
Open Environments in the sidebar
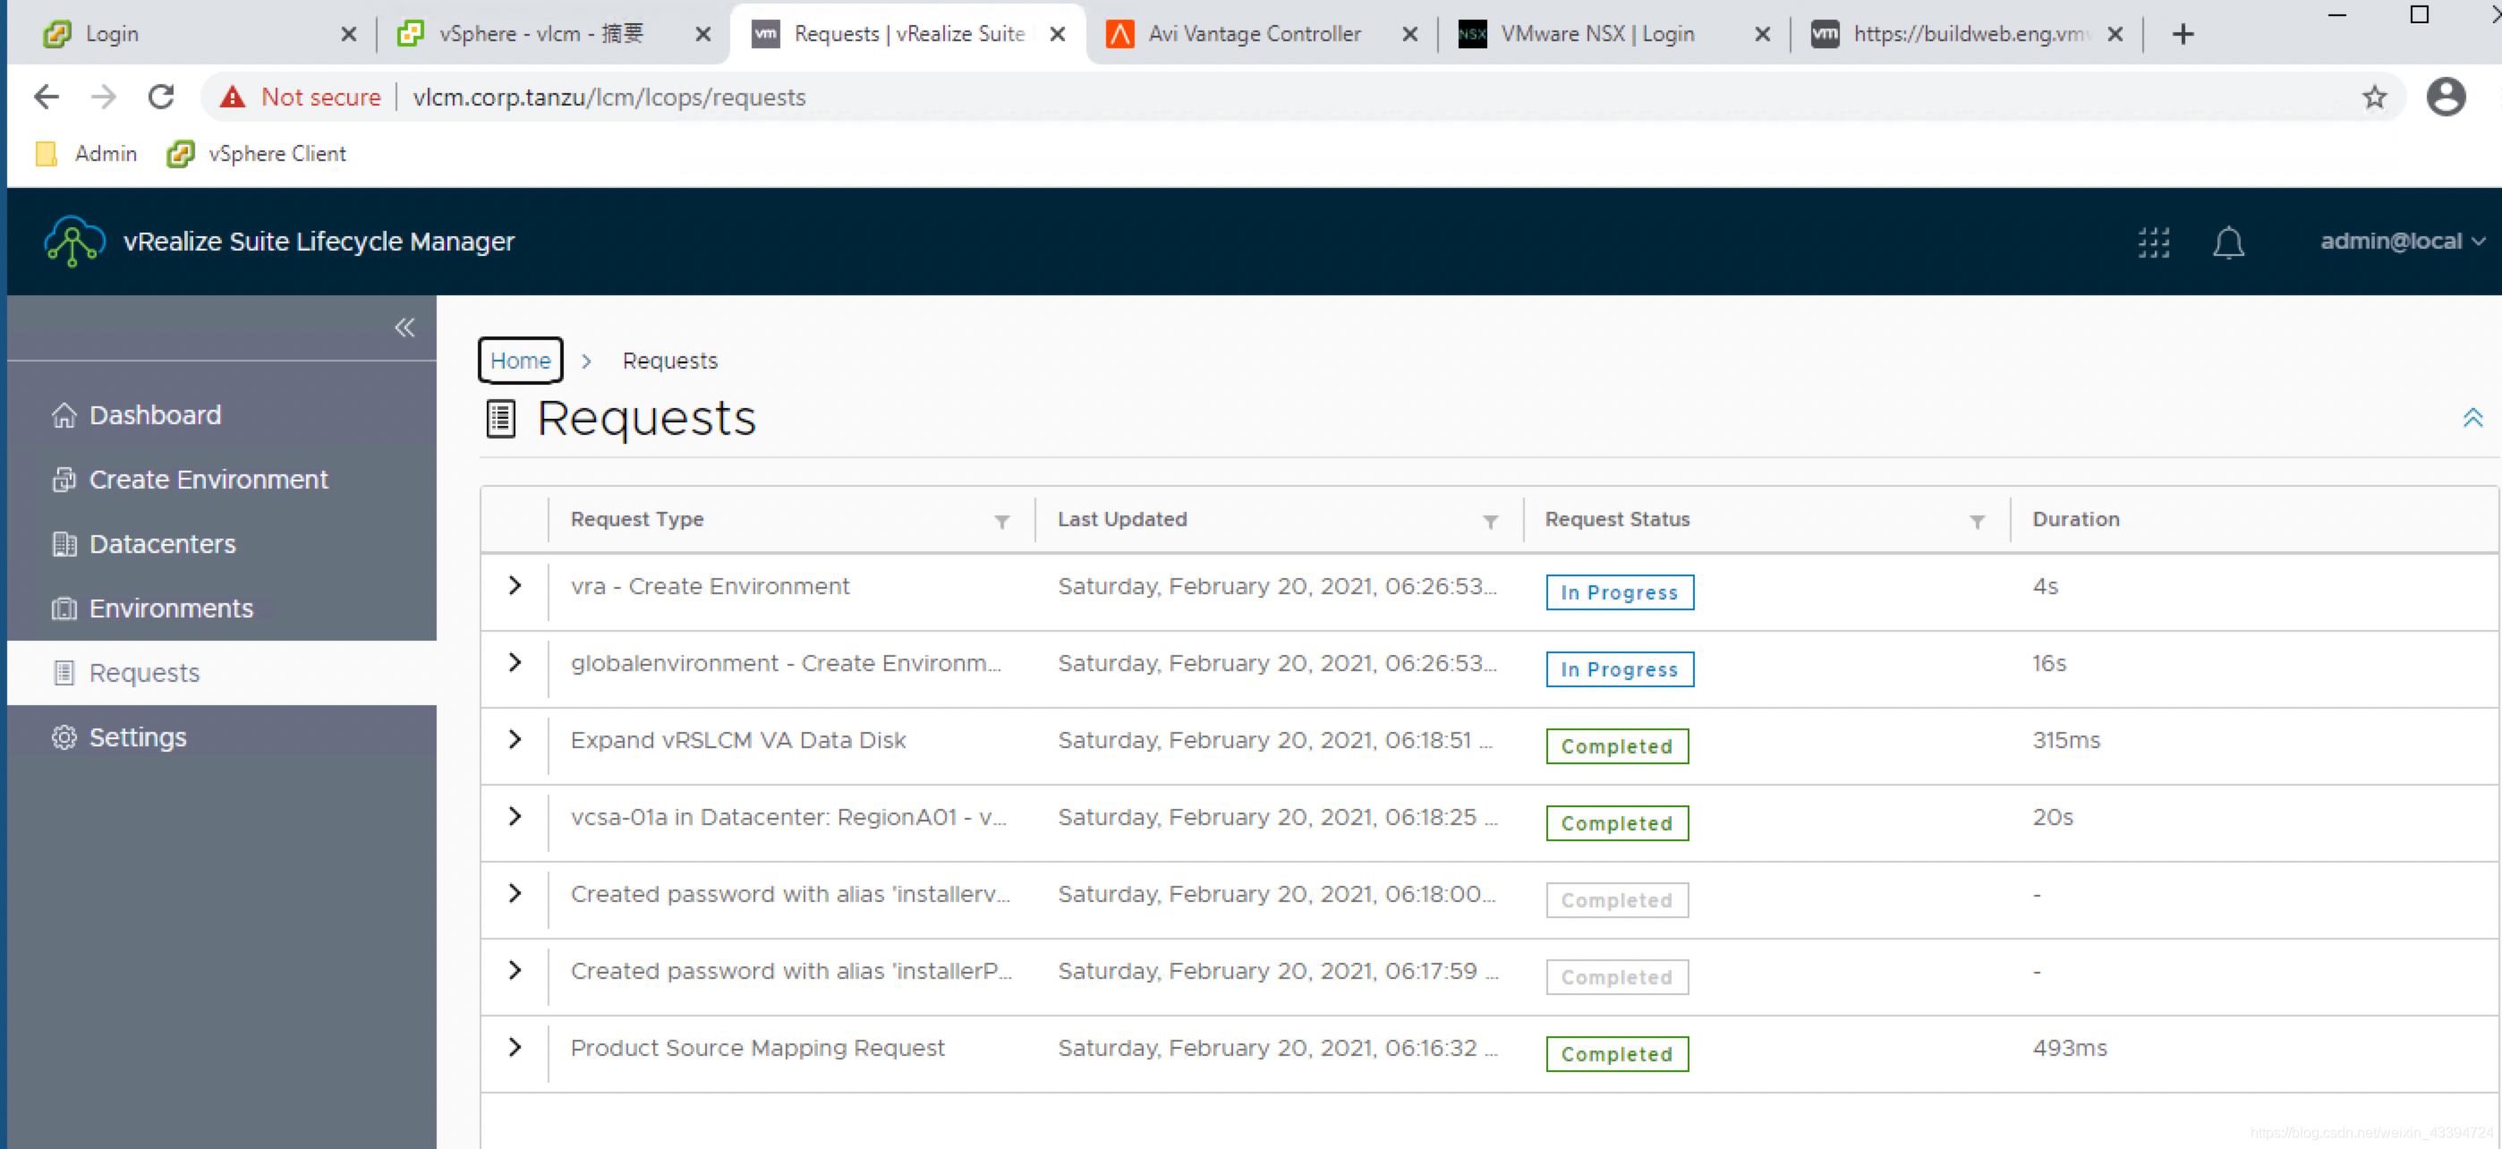pos(171,608)
